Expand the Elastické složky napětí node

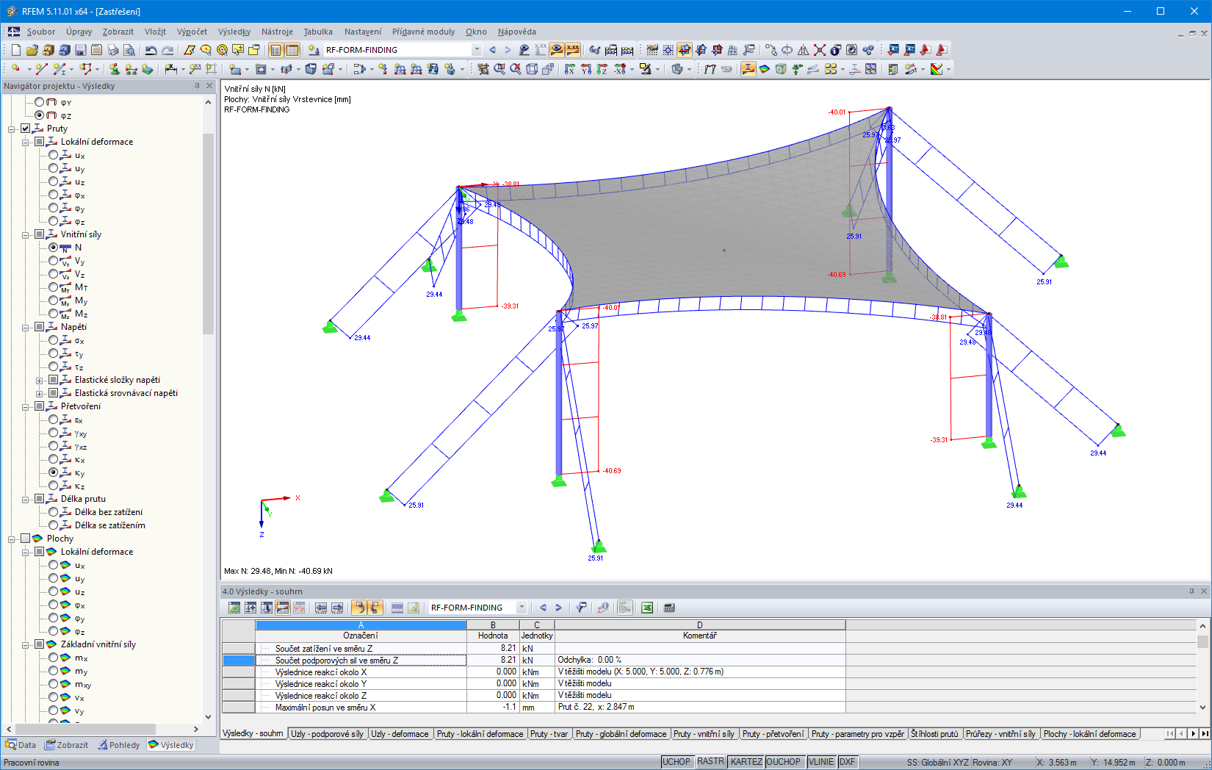40,379
